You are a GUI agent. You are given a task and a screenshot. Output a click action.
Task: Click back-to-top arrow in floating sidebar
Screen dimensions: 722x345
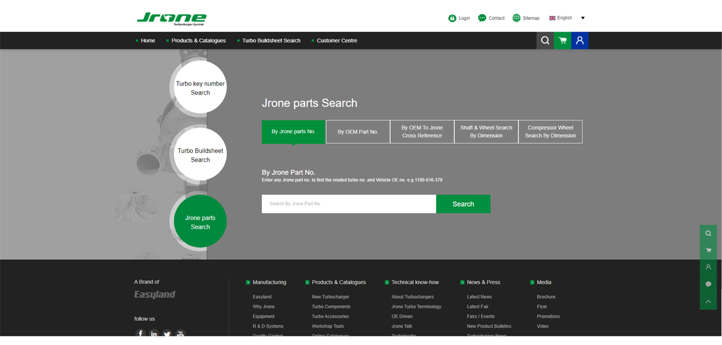click(708, 301)
